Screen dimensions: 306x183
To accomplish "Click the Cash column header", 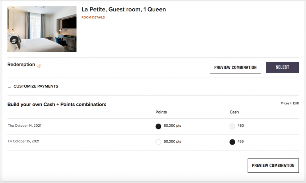I will [234, 112].
